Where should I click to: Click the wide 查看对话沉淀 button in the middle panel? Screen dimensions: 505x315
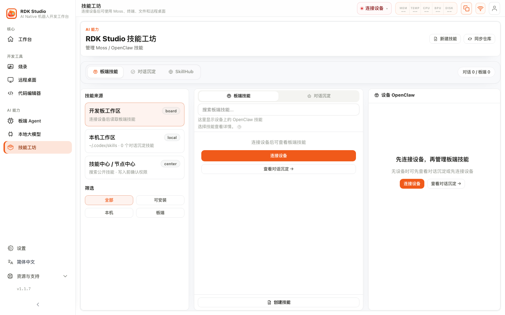click(278, 169)
